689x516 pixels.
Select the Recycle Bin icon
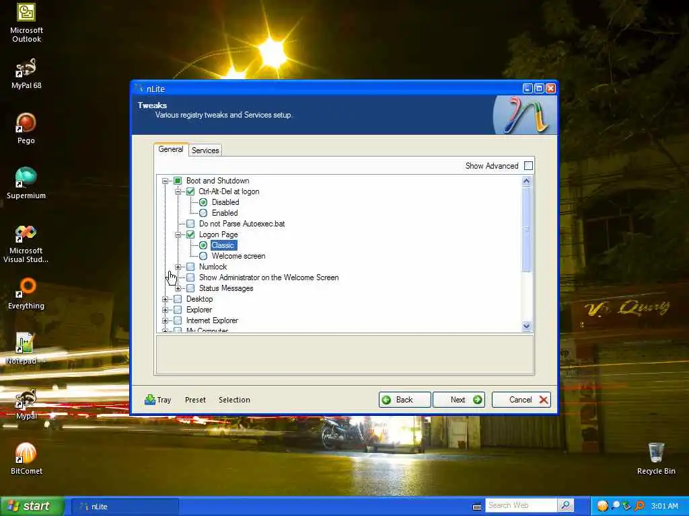pos(656,459)
